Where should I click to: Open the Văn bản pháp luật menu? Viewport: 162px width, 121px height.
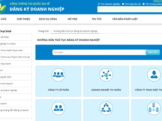[x=125, y=19]
